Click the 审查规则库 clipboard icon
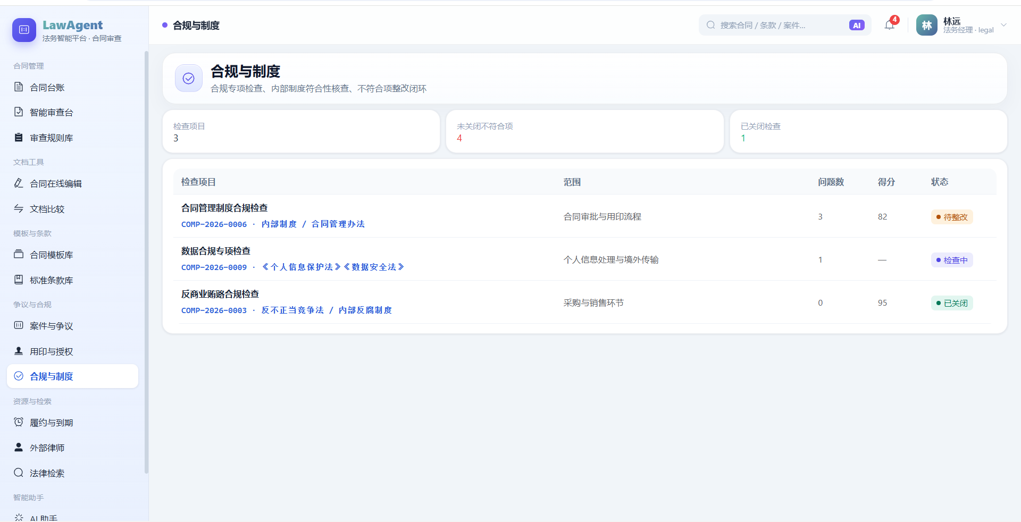 (19, 137)
